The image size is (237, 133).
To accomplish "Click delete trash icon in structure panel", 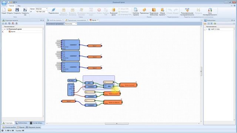I will tap(16, 24).
